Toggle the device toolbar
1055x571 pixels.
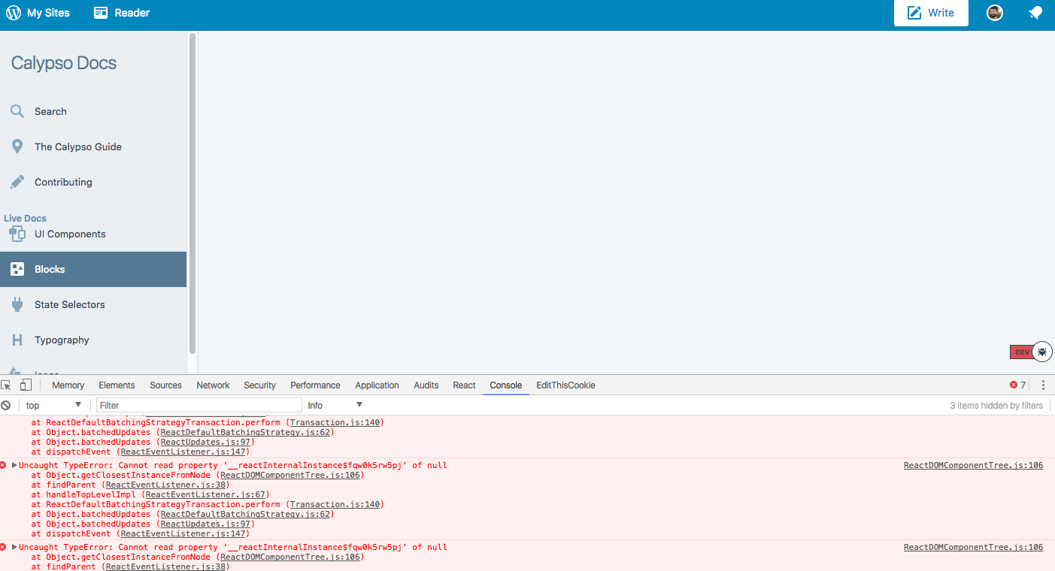[x=26, y=385]
